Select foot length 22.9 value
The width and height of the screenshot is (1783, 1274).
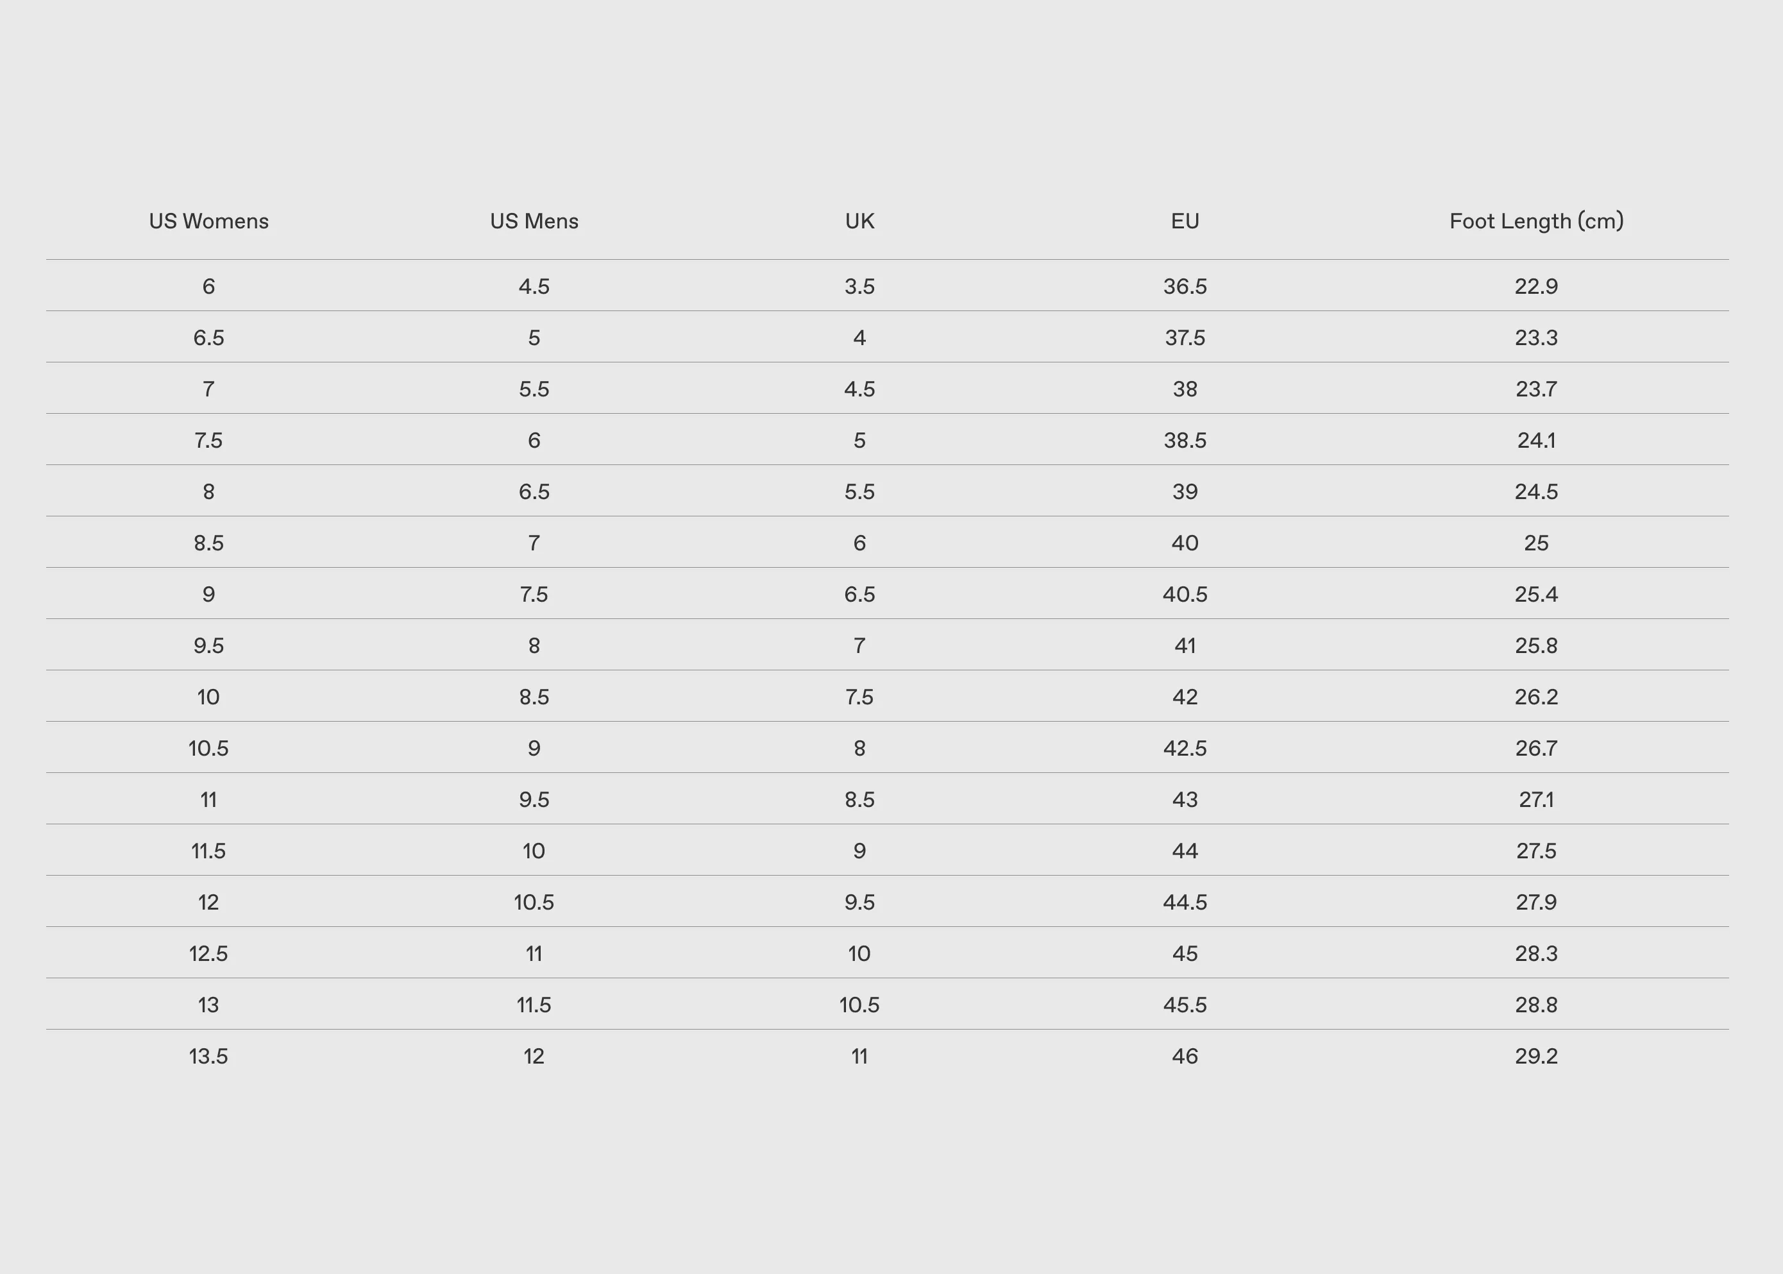1536,286
